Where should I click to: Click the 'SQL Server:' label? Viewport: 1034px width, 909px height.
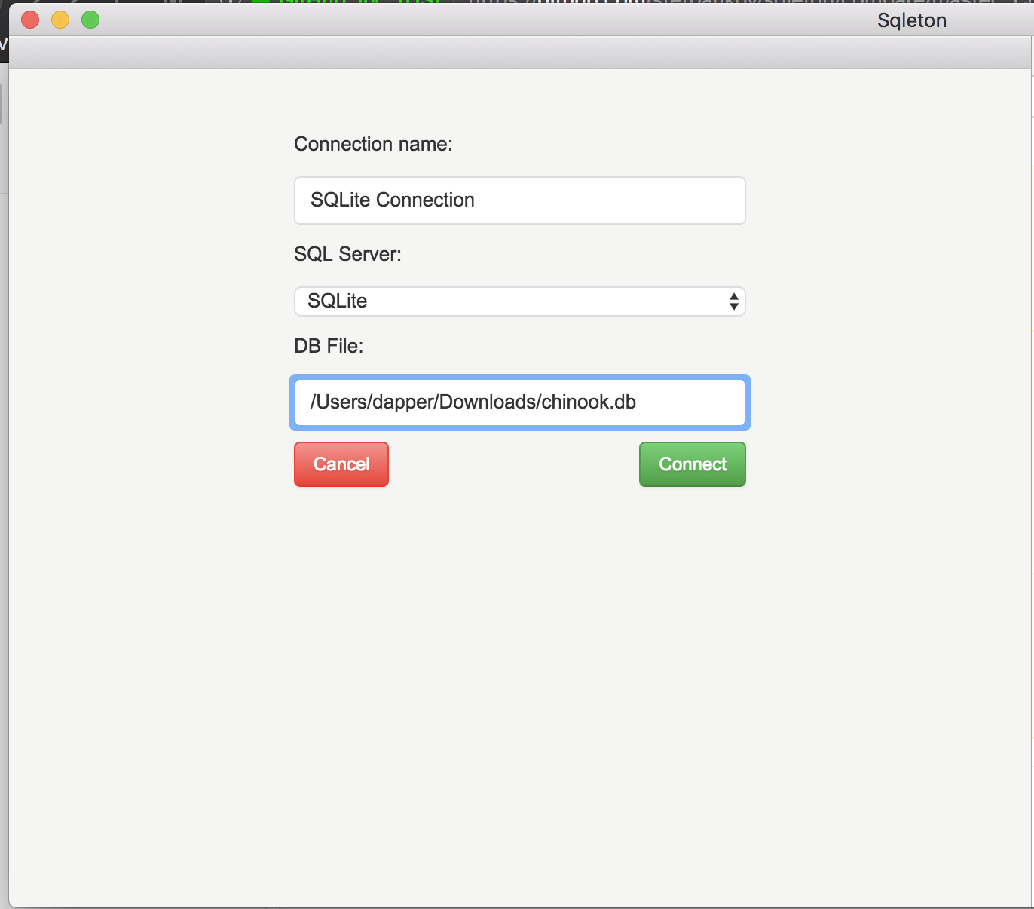347,254
